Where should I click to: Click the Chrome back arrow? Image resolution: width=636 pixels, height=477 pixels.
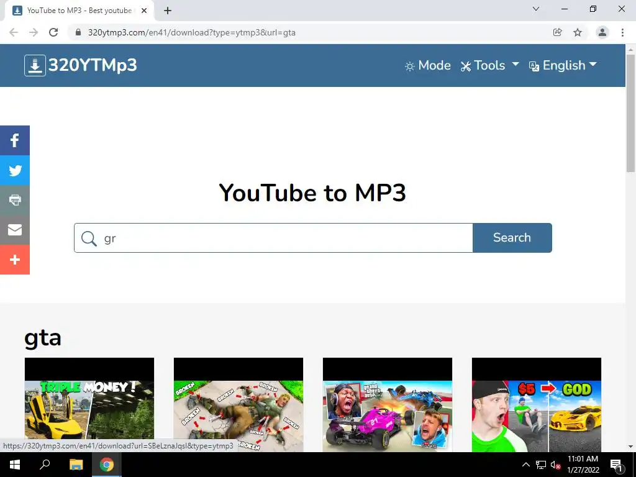[14, 32]
